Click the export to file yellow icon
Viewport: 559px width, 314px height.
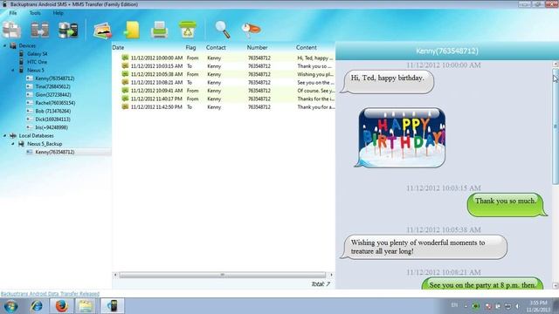pyautogui.click(x=132, y=30)
